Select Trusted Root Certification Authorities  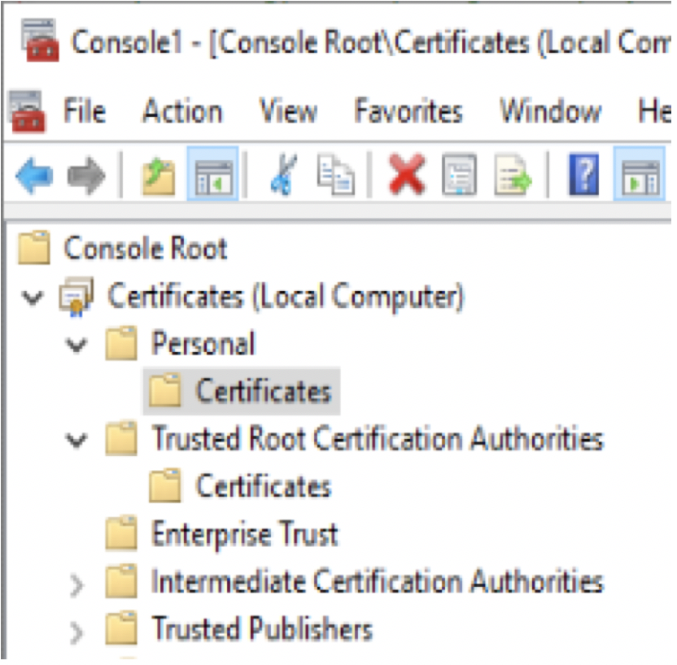[378, 438]
